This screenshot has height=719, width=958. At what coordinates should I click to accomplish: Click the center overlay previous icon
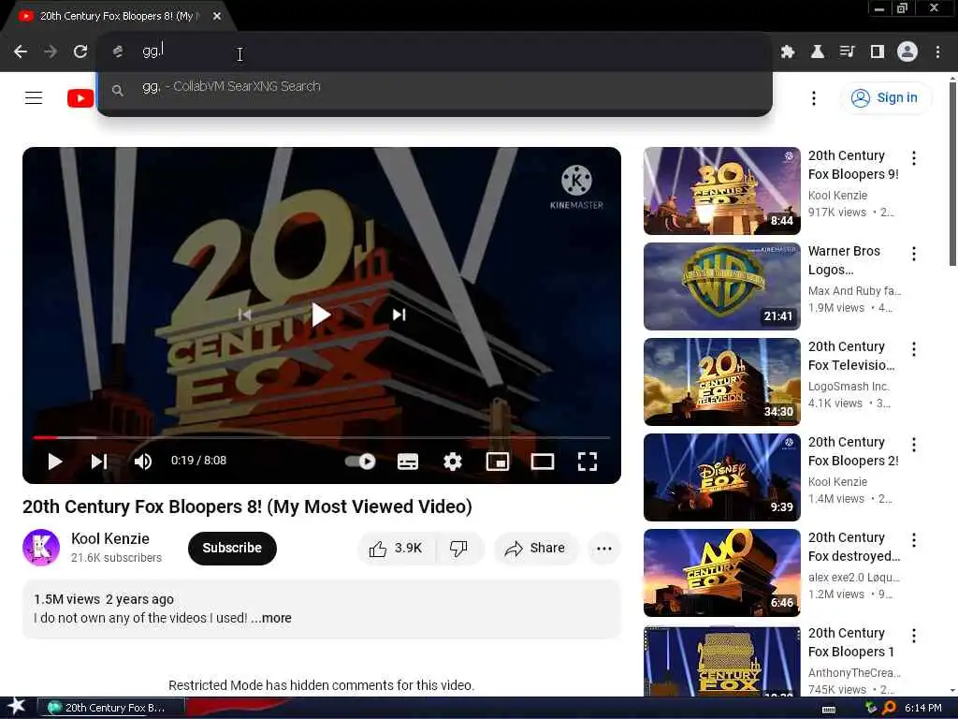pos(244,315)
